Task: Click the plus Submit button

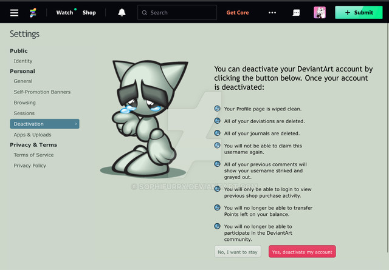Action: coord(359,12)
